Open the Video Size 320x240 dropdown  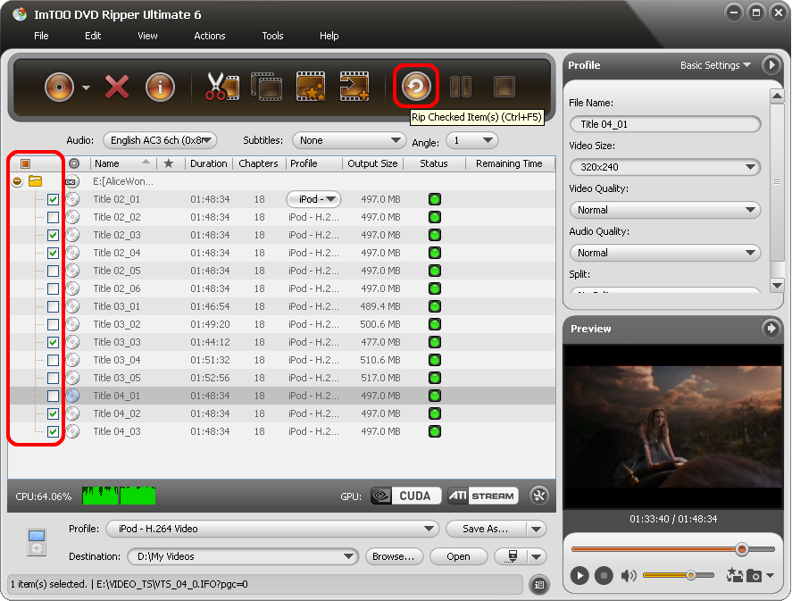[664, 167]
